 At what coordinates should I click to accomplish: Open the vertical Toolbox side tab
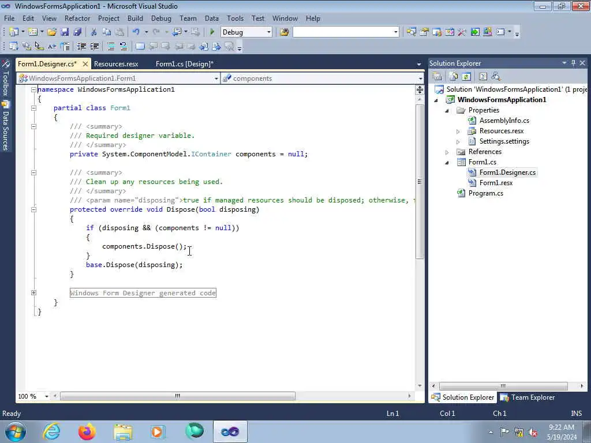6,78
